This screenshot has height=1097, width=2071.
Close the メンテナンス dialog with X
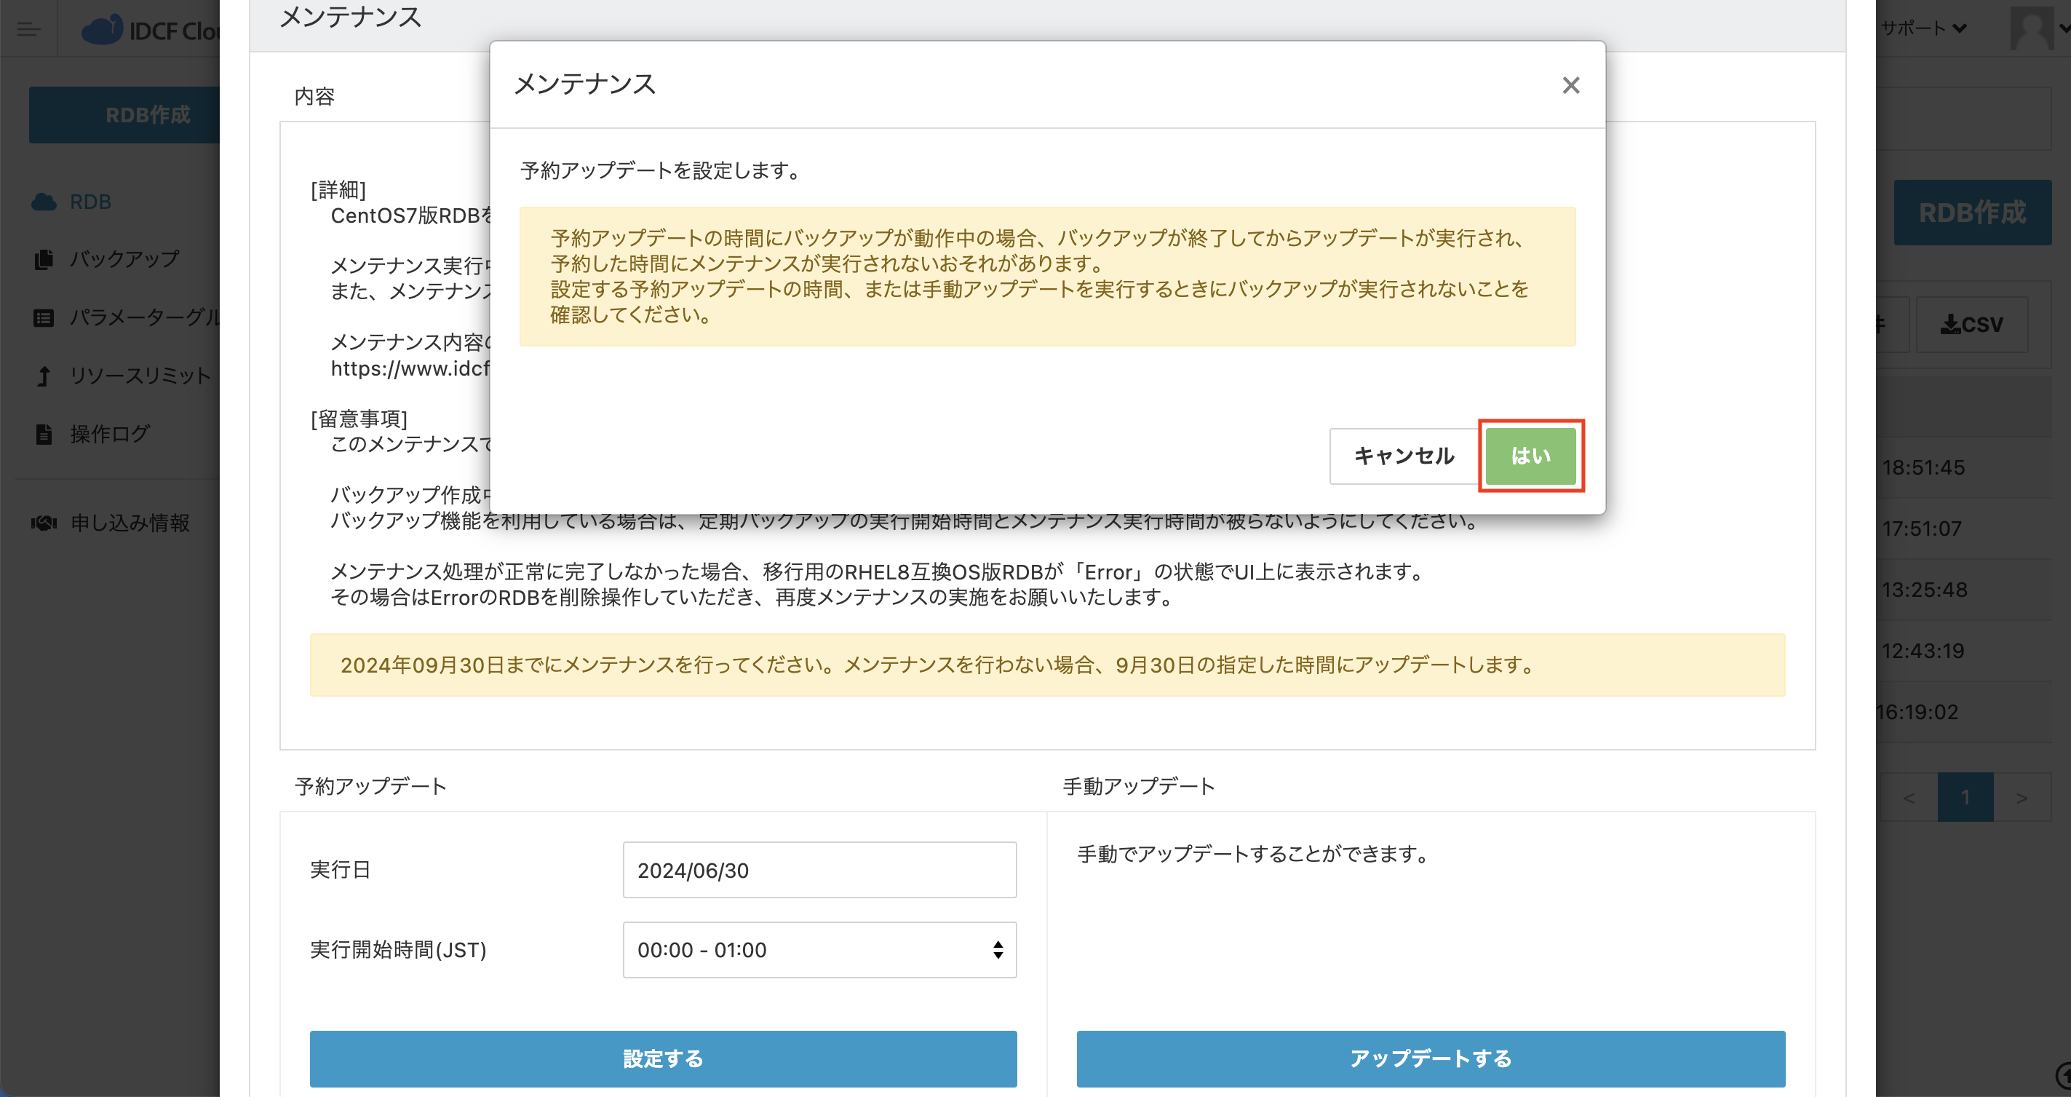[1570, 85]
